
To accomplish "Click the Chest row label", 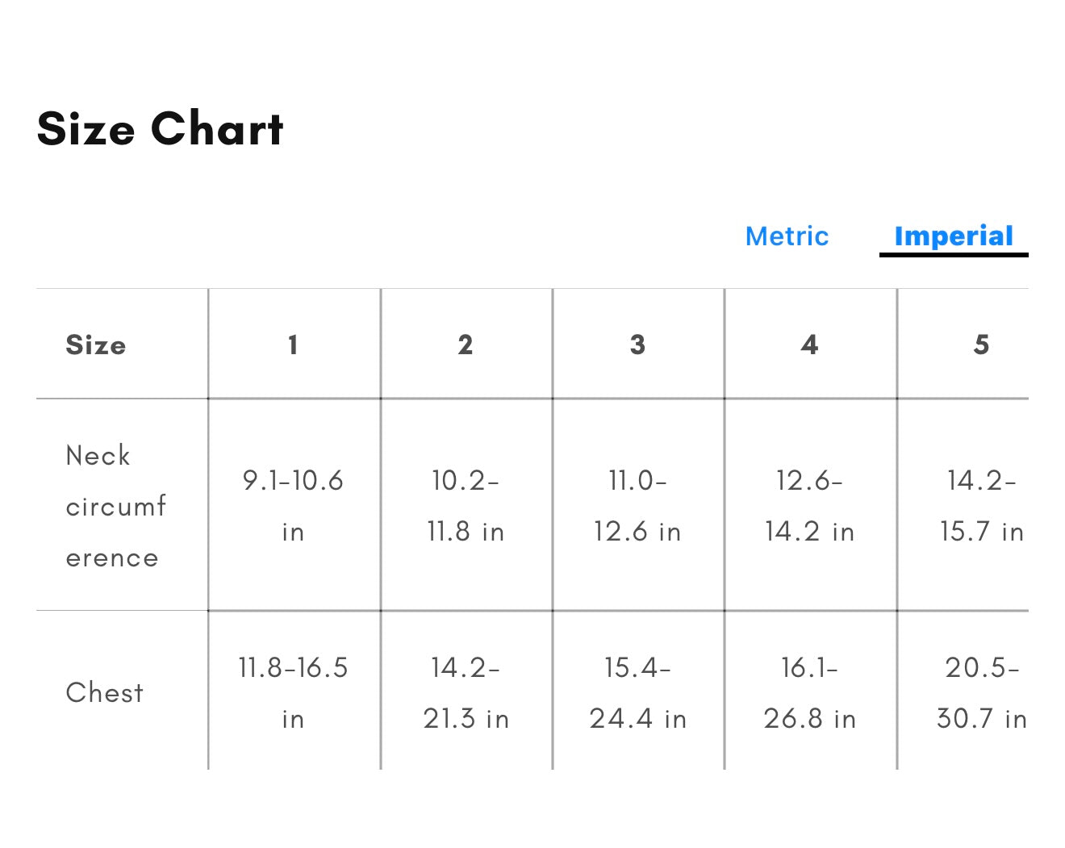I will point(105,692).
